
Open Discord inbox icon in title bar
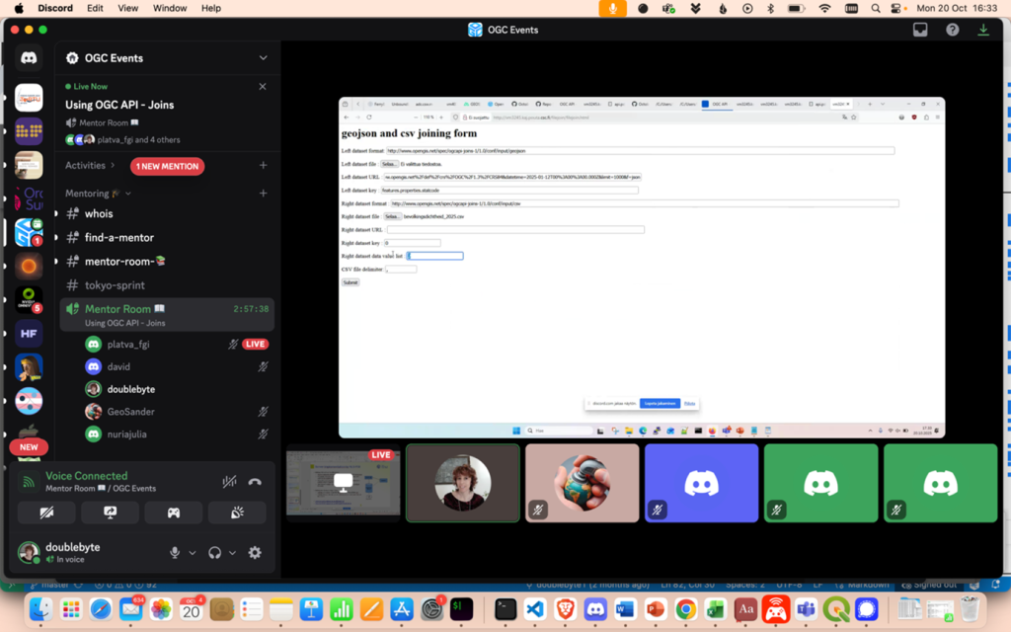point(920,30)
